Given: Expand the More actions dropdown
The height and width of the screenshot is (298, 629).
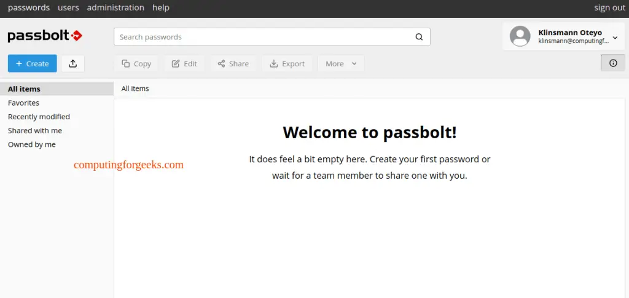Looking at the screenshot, I should coord(341,63).
